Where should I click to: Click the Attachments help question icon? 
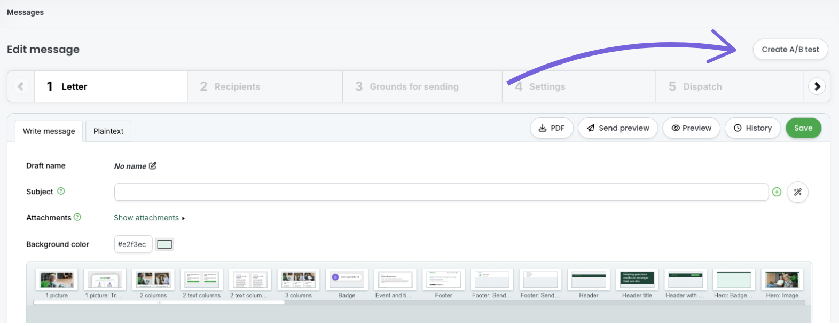tap(77, 217)
